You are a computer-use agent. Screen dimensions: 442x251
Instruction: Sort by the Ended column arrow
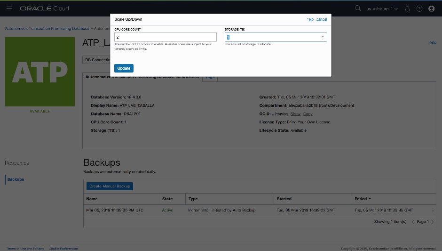370,199
